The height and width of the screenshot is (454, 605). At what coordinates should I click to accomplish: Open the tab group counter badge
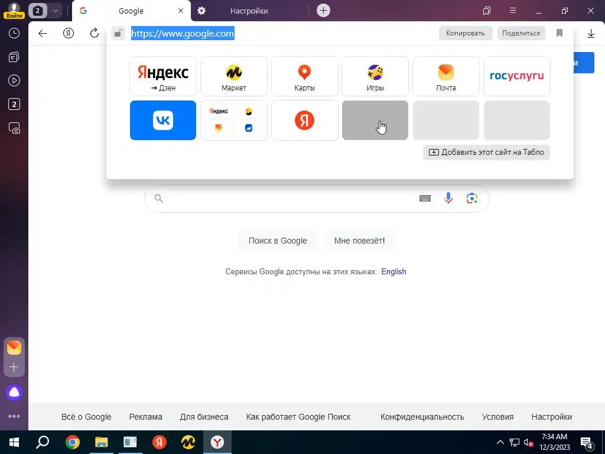click(37, 11)
